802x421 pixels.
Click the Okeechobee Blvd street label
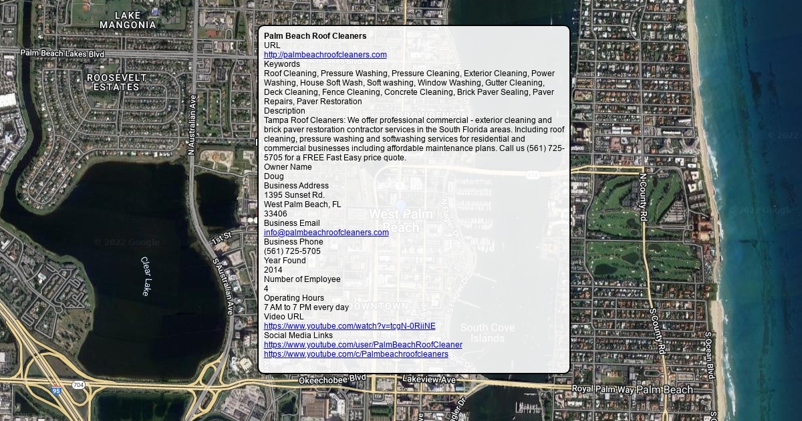(x=332, y=379)
